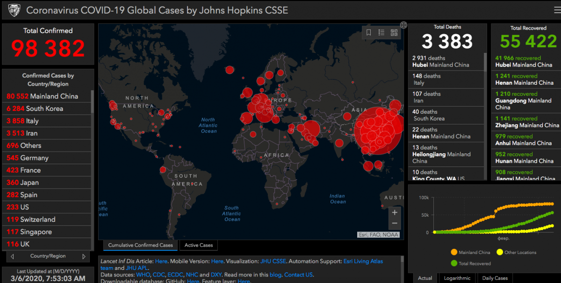Switch to Cumulative Confirmed Cases tab
Viewport: 561px width, 283px height.
coord(140,245)
